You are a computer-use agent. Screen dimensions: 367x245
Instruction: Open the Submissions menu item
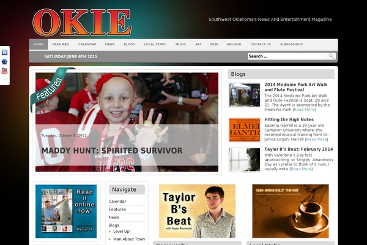pos(291,44)
